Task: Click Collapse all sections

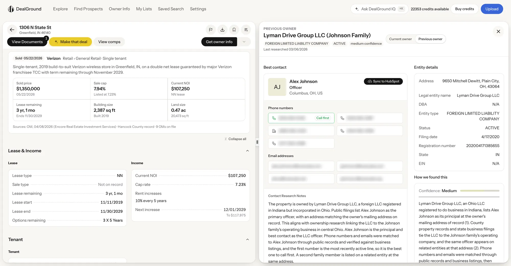Action: (x=235, y=139)
